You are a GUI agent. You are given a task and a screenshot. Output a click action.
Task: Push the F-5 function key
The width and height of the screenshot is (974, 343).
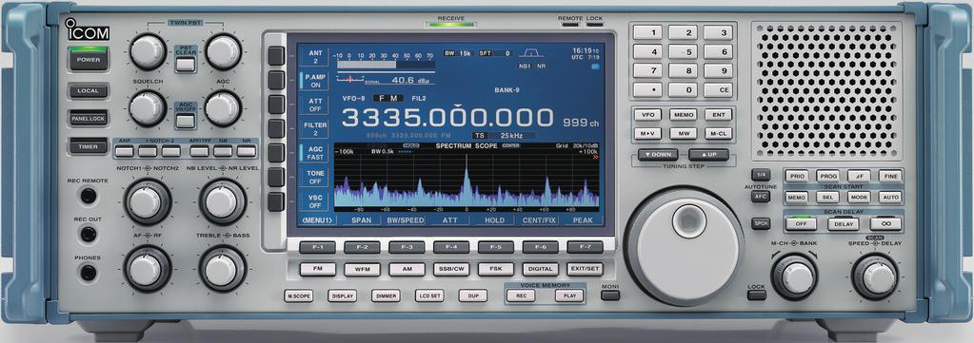[496, 247]
